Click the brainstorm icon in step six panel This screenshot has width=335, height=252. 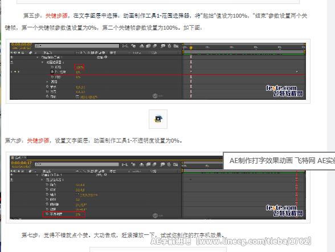pyautogui.click(x=163, y=164)
